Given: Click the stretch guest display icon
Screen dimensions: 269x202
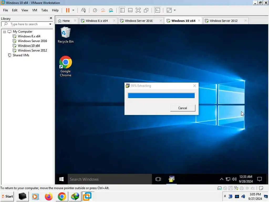Looking at the screenshot, I should (x=169, y=10).
